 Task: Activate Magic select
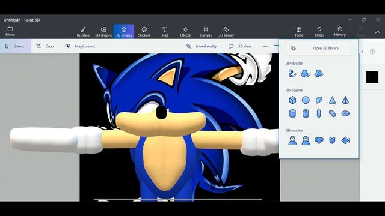(x=80, y=46)
